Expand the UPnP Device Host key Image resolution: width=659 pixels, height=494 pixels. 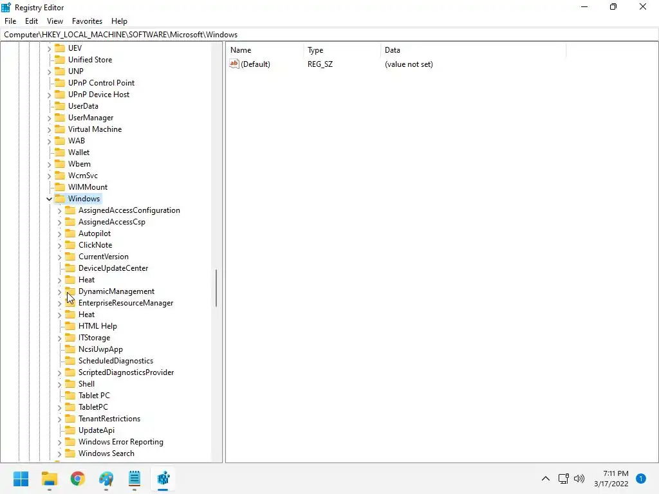point(49,95)
